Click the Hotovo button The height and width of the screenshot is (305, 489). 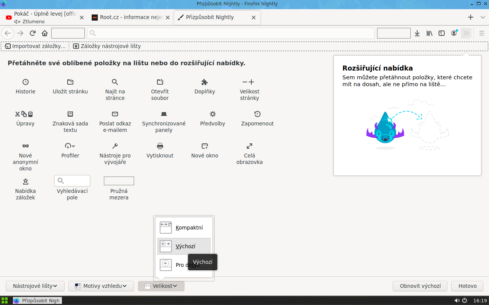[x=468, y=286]
